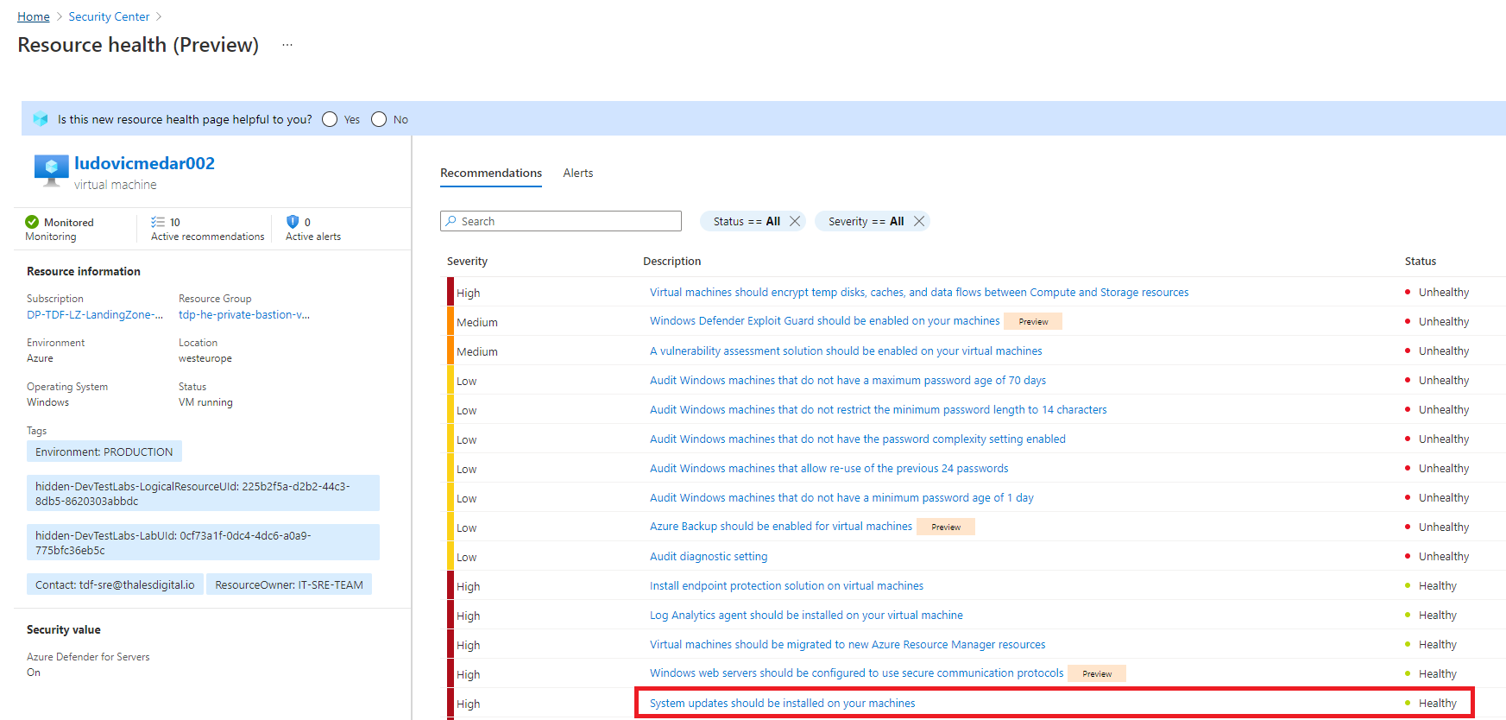Open the Severity == All filter
The height and width of the screenshot is (720, 1506).
[866, 221]
